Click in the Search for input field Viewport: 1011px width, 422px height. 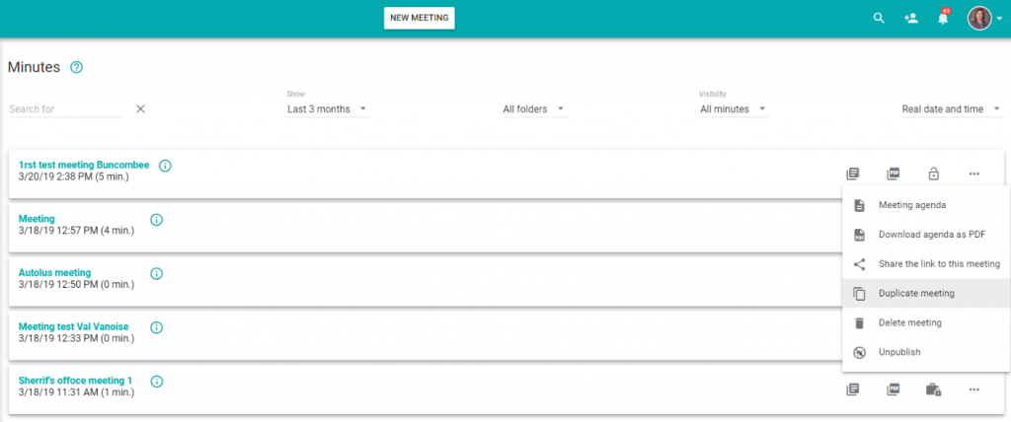pyautogui.click(x=65, y=108)
